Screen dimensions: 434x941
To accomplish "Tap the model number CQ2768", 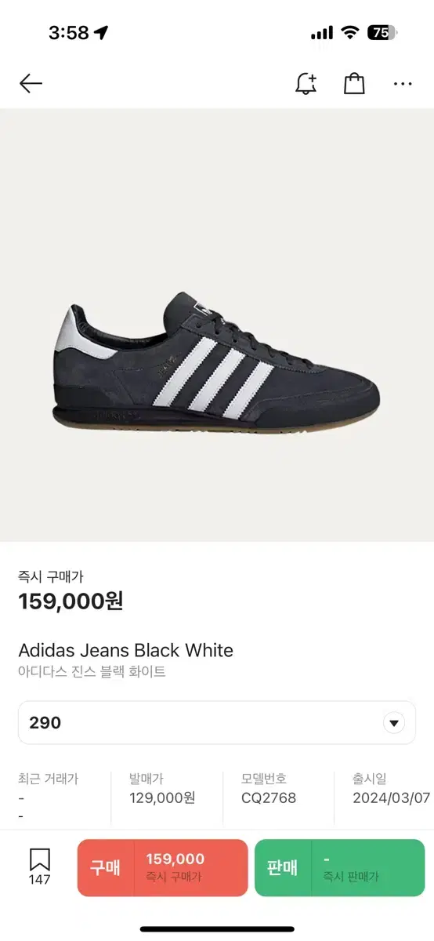I will pos(269,797).
